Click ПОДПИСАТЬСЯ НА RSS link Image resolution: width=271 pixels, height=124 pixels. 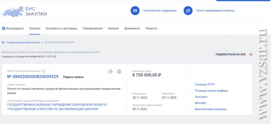tap(230, 54)
